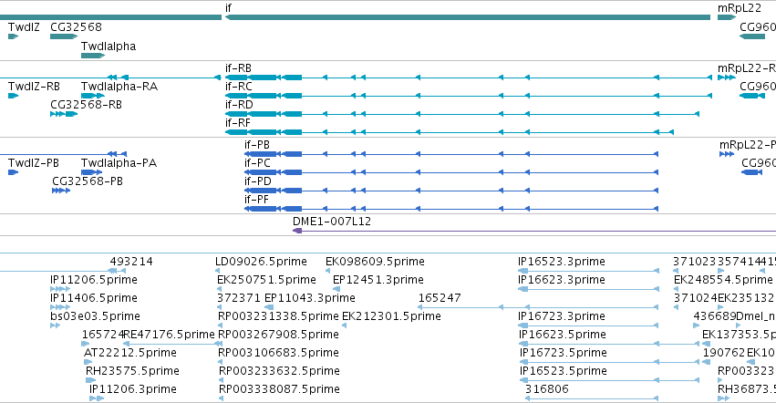
Task: Open the RP003233632.5prime EST label
Action: tap(280, 371)
